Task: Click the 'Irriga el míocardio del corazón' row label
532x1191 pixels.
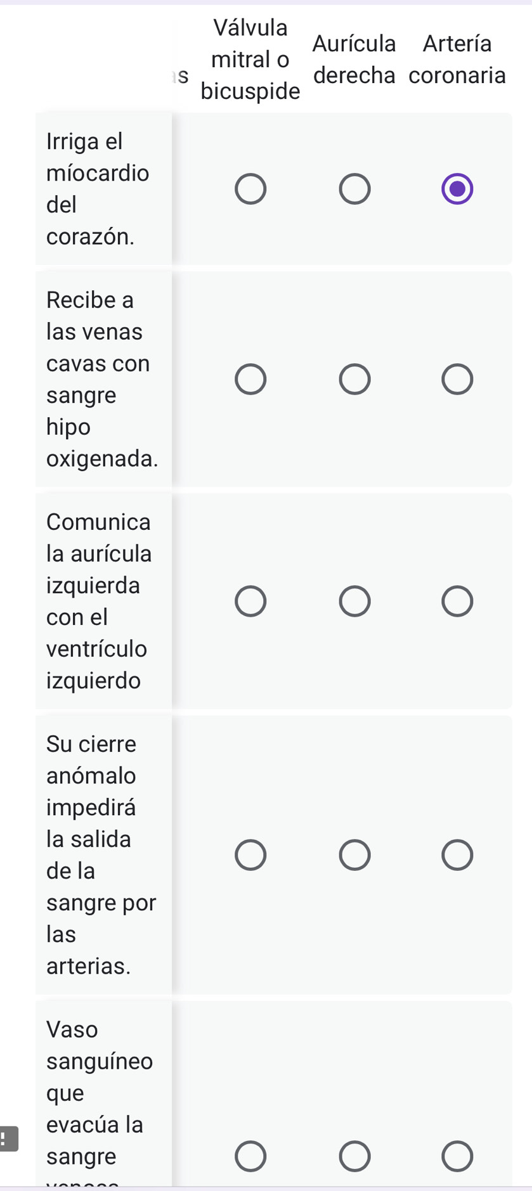Action: click(x=98, y=189)
